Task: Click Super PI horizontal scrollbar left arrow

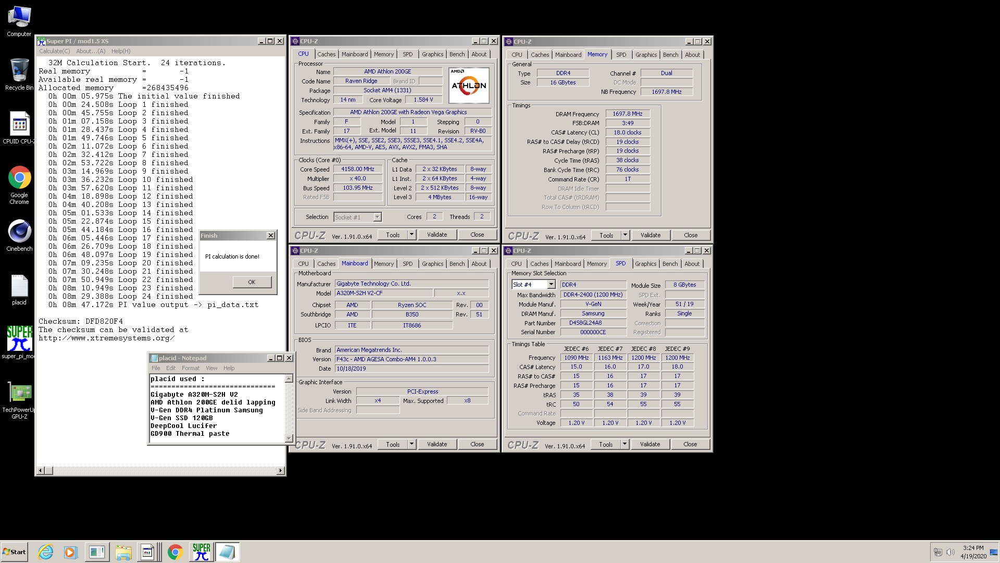Action: pos(40,471)
